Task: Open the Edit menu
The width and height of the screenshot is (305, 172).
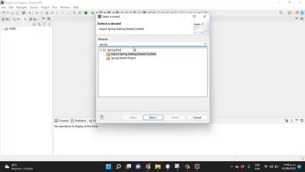Action: click(x=11, y=8)
